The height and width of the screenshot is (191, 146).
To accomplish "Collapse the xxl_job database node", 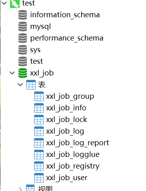I will click(12, 73).
